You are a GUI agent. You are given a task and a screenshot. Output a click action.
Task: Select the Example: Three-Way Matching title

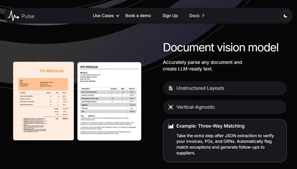(210, 126)
